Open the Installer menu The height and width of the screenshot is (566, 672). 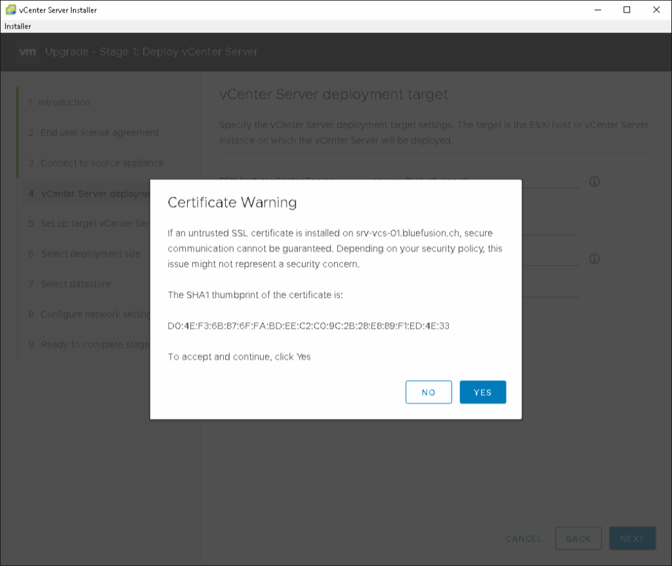tap(18, 26)
